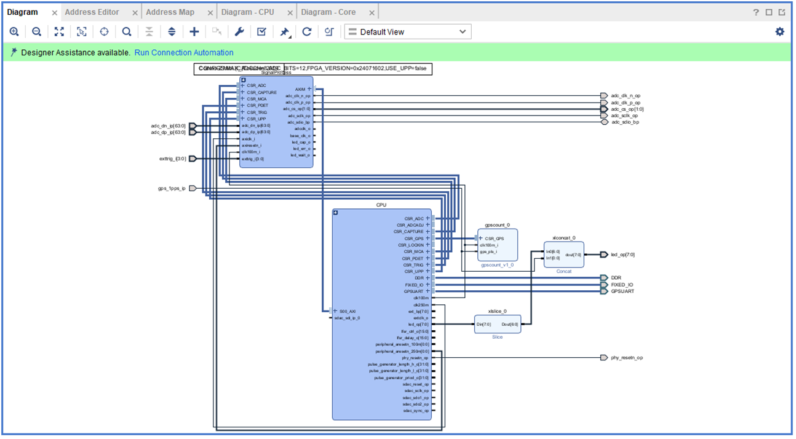Open the Default View dropdown
796x439 pixels.
(408, 32)
